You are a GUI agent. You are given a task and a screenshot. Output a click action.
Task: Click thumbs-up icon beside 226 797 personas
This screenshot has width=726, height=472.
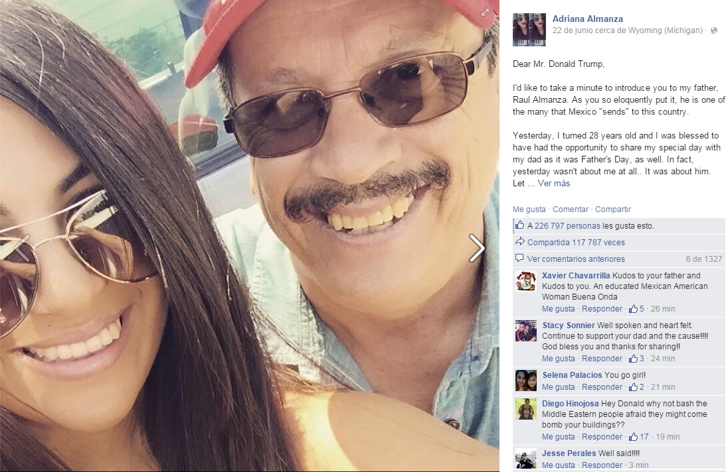(520, 225)
